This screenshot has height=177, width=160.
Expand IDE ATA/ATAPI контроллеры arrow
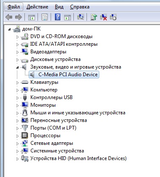click(x=17, y=44)
